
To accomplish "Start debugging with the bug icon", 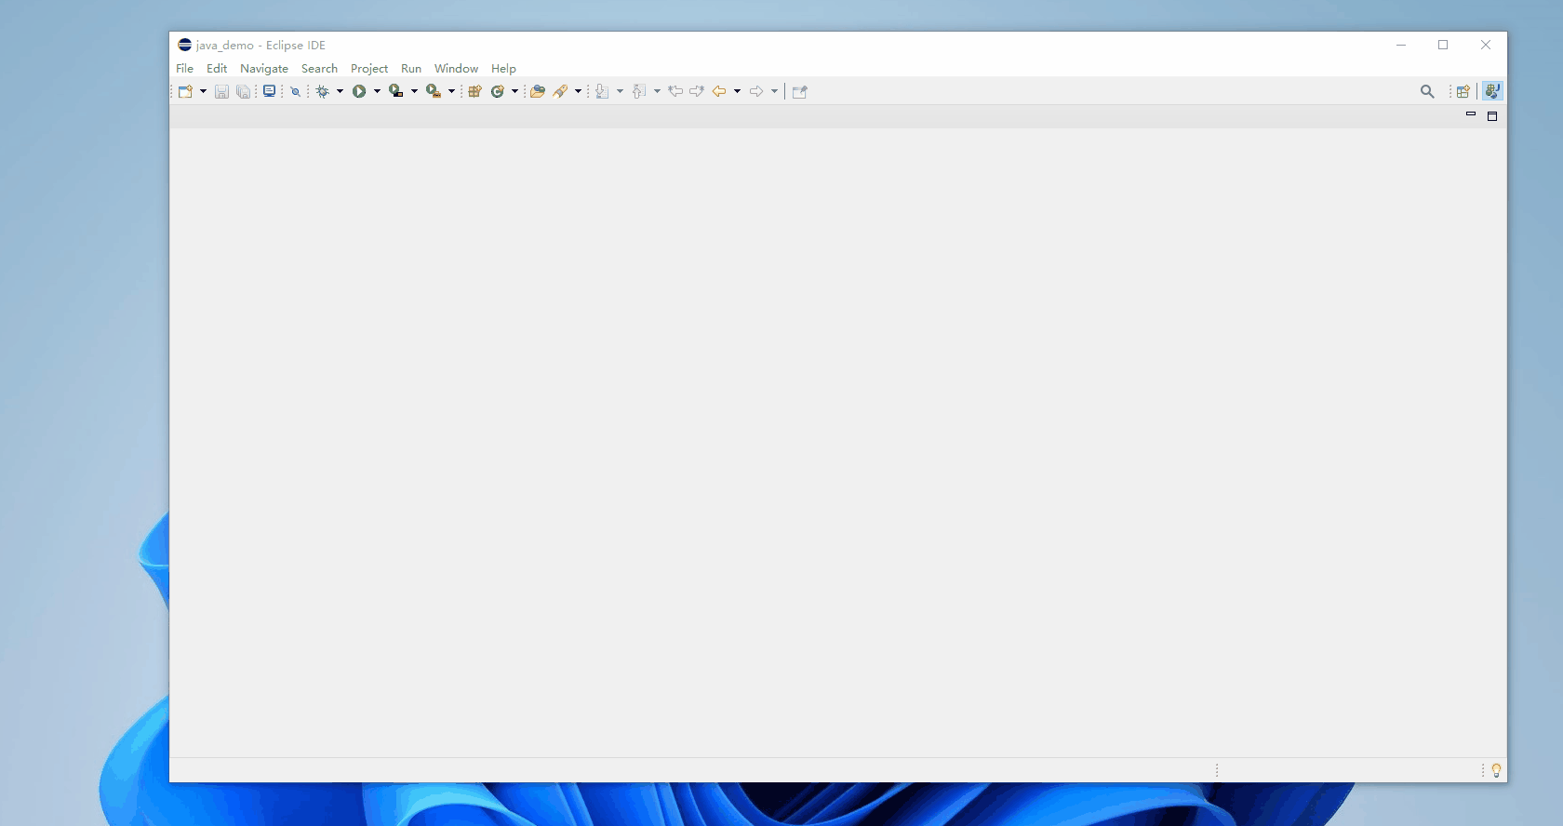I will (x=323, y=91).
